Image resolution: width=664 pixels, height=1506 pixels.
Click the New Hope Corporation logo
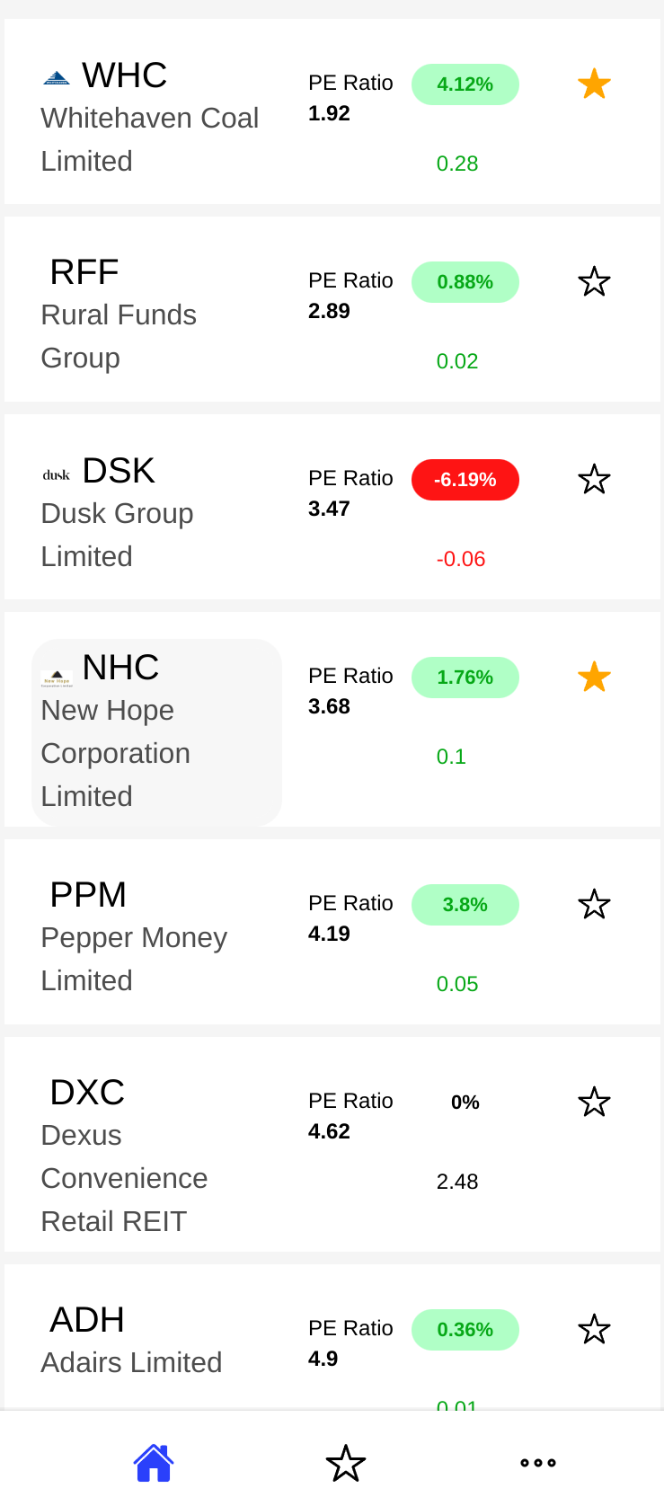pyautogui.click(x=57, y=677)
